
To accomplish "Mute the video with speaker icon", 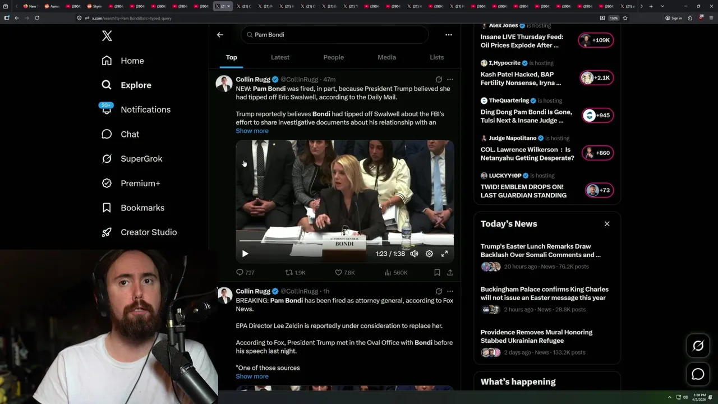I will 414,254.
